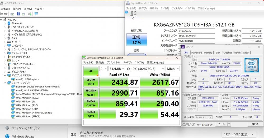This screenshot has width=264, height=138.
Task: Collapse the NEC-PC root node
Action: pos(1,20)
